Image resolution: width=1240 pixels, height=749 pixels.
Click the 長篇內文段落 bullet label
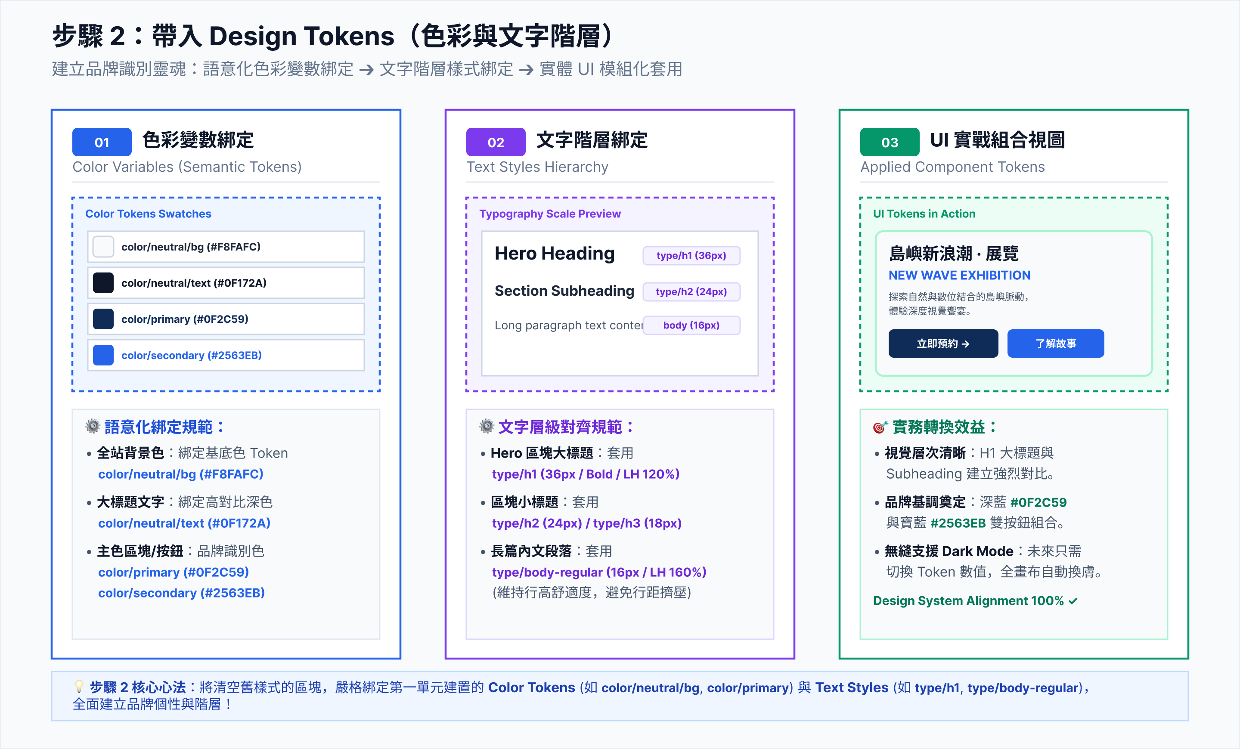531,551
